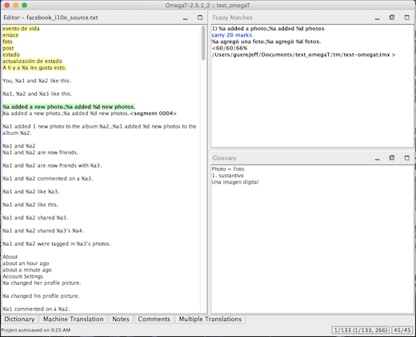The height and width of the screenshot is (337, 416).
Task: Maximize the Fuzzy Matches pane
Action: click(406, 18)
